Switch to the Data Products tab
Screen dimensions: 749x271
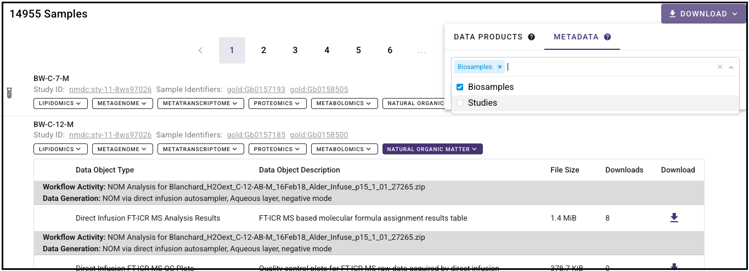coord(488,37)
